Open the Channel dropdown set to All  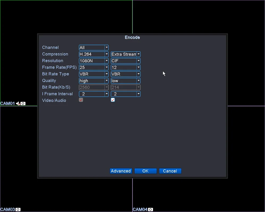(94, 47)
